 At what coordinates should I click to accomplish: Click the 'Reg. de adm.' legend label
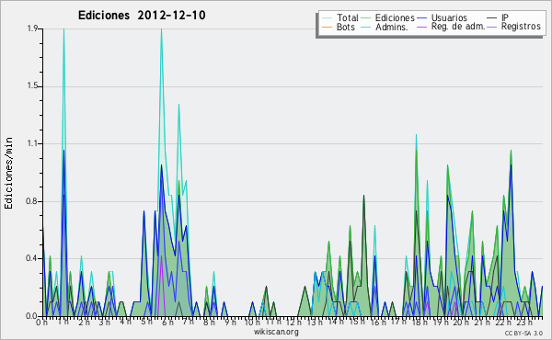point(458,27)
